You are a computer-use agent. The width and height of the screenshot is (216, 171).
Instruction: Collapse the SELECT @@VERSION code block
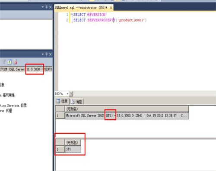(72, 15)
